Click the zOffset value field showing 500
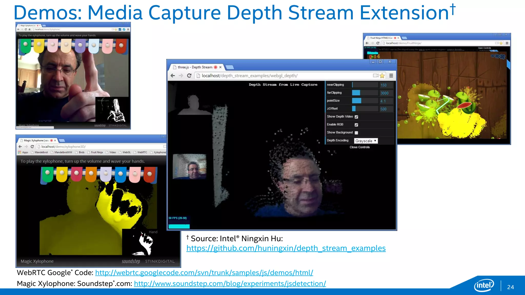 (x=386, y=109)
